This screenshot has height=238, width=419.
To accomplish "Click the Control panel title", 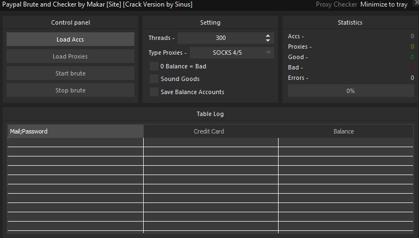I will point(71,22).
